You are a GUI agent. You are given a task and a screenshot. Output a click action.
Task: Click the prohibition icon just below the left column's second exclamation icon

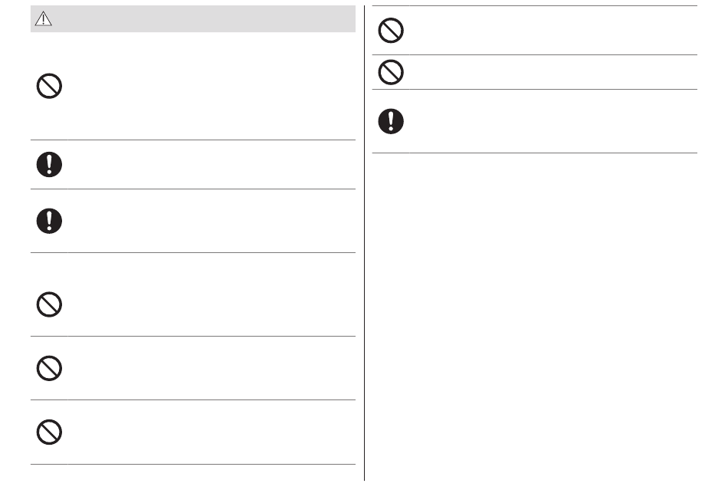tap(49, 304)
